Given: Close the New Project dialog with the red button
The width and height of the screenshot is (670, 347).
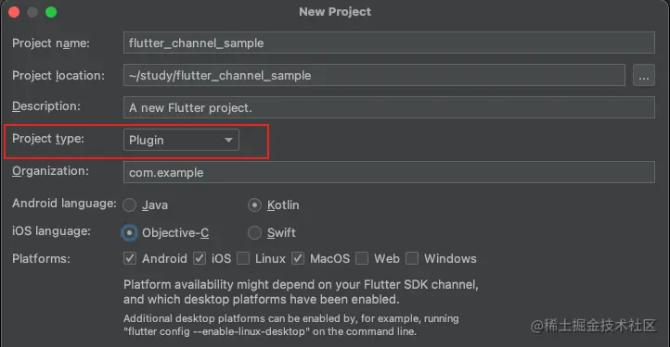Looking at the screenshot, I should point(14,12).
